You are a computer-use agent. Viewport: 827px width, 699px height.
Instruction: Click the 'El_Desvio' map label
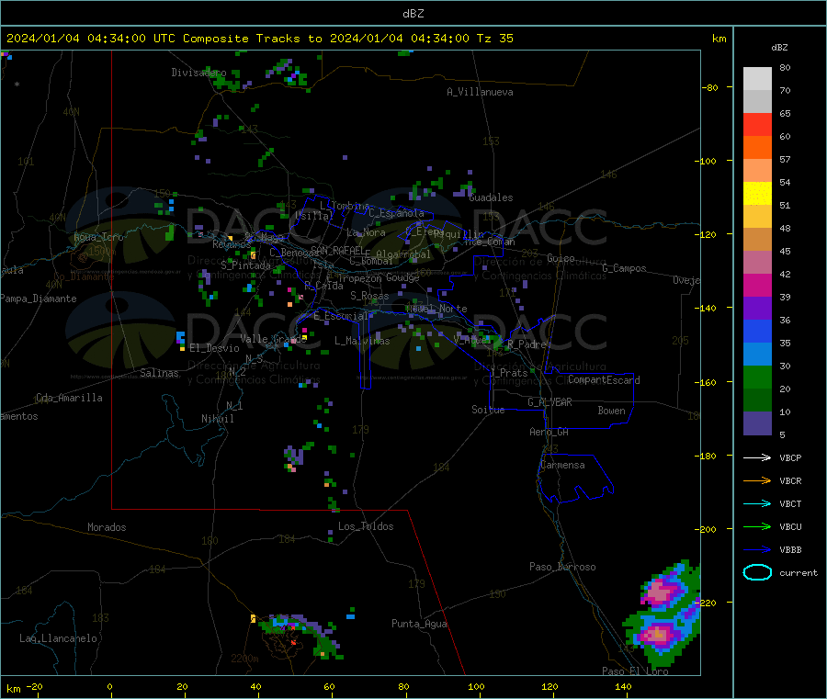214,348
